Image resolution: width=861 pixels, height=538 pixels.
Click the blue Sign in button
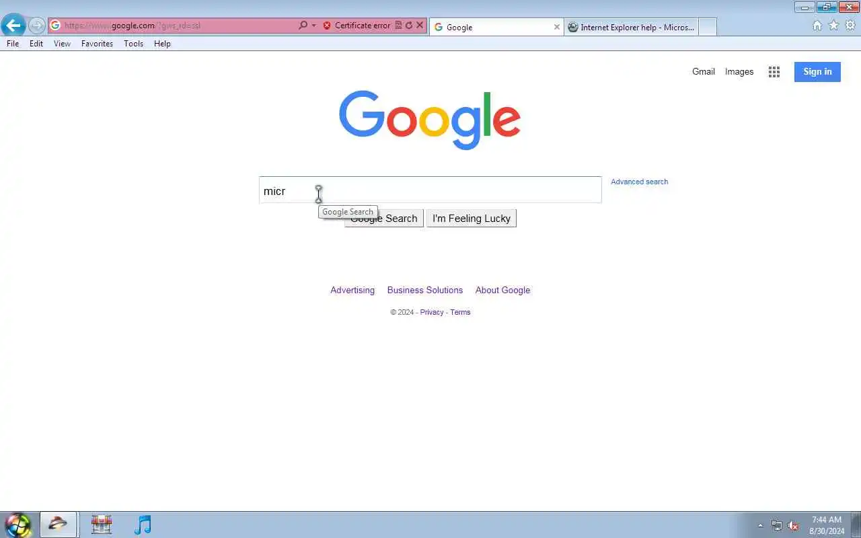click(817, 72)
